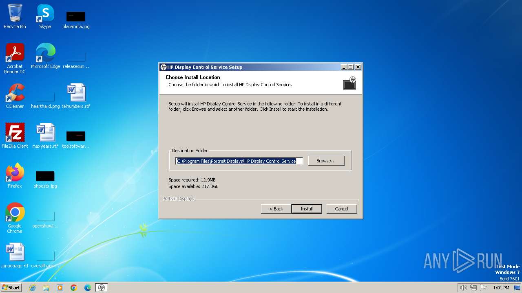
Task: Click the "Choose Install Location" heading
Action: coord(193,77)
